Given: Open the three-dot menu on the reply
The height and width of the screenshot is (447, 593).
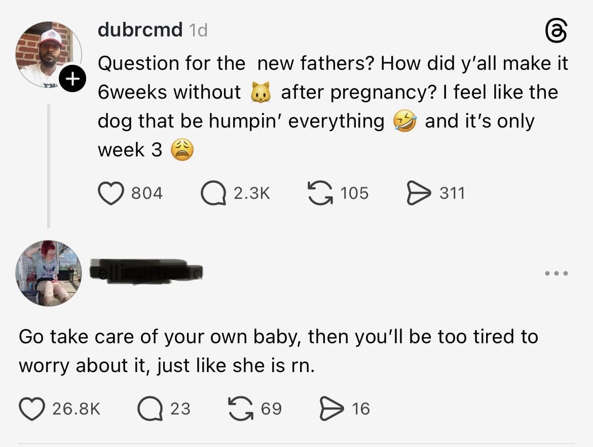Looking at the screenshot, I should (x=557, y=273).
